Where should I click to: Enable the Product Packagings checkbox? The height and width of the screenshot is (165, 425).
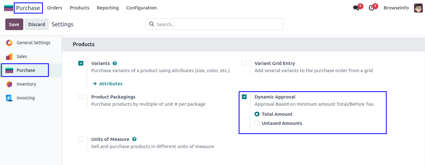click(81, 97)
